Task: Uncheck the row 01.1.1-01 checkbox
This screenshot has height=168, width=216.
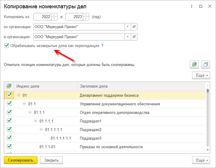Action: [9, 147]
